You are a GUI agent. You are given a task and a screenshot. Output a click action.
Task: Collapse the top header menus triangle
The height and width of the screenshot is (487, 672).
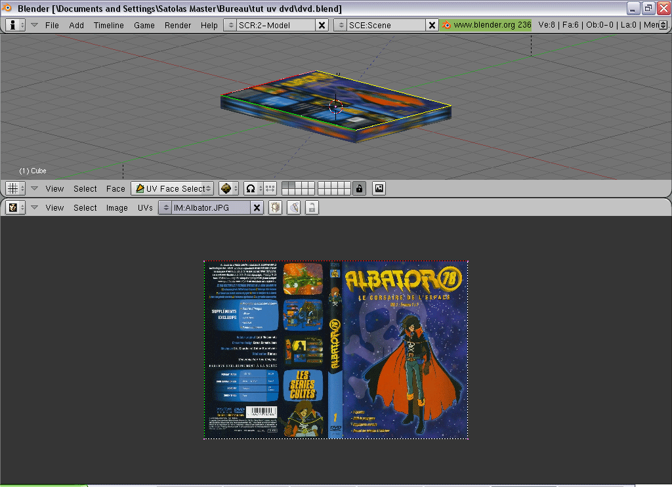point(35,26)
